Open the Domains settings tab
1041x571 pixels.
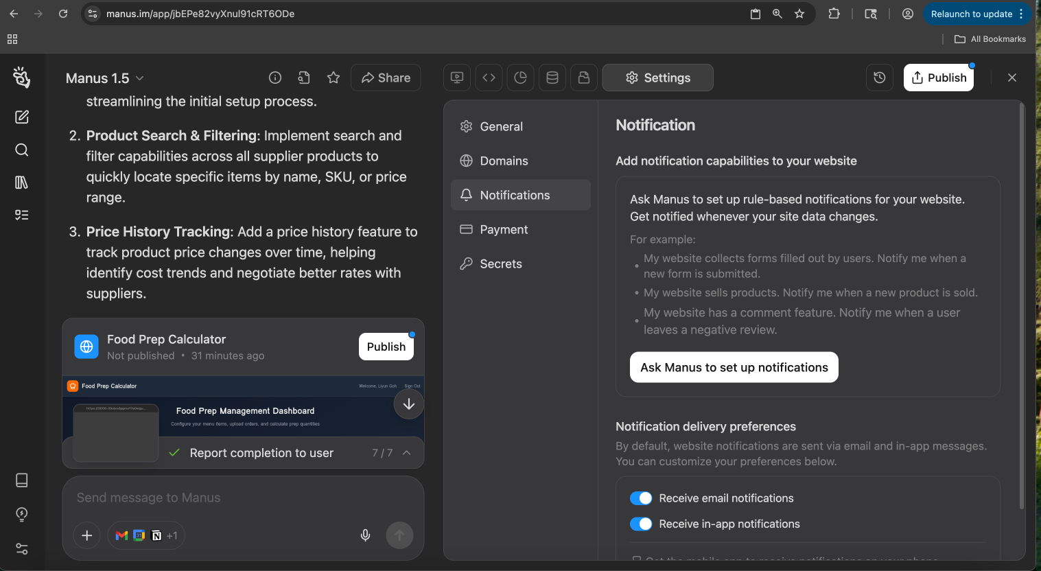click(521, 161)
